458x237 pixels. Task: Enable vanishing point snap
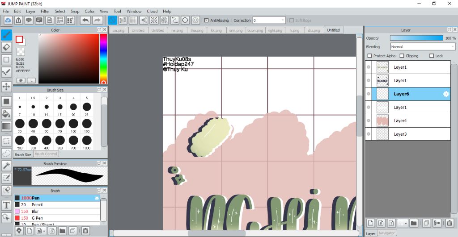pos(144,21)
